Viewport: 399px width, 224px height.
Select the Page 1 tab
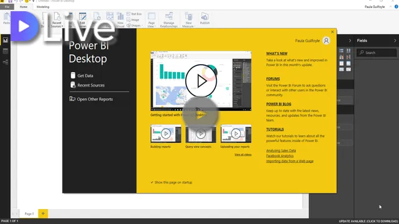(x=29, y=213)
